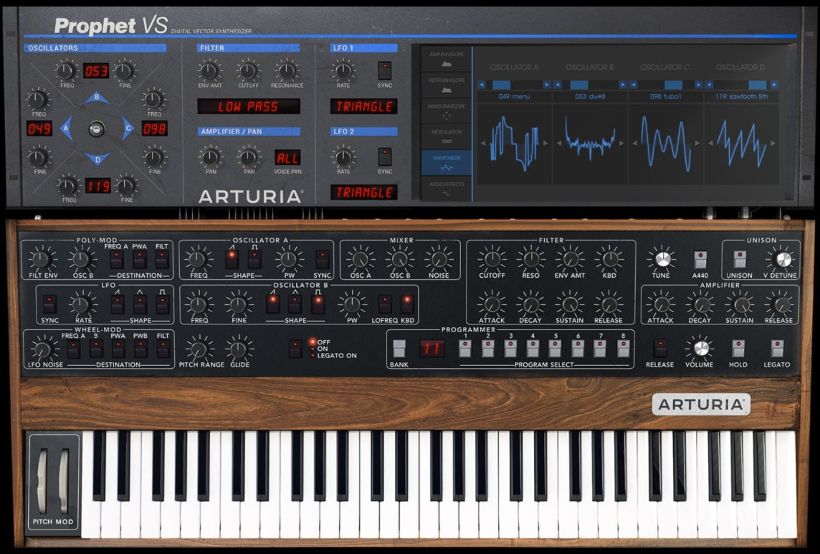Image resolution: width=820 pixels, height=554 pixels.
Task: Click the Oscillator A menu waveform preview
Action: tap(515, 143)
